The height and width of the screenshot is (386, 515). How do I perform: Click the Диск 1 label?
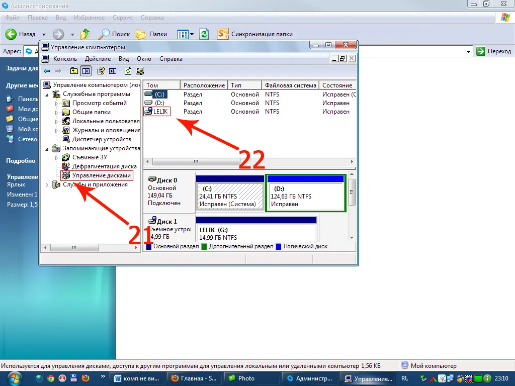[167, 222]
